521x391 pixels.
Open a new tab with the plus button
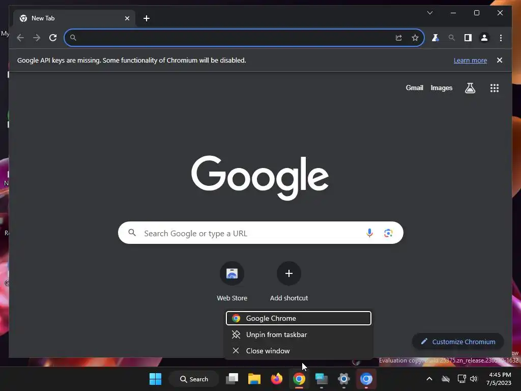pos(147,18)
